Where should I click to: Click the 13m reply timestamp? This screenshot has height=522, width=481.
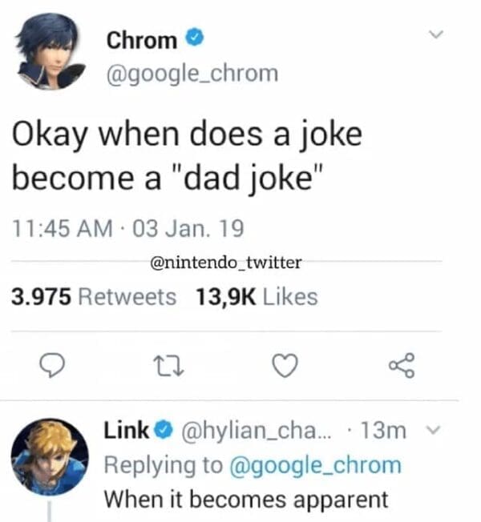coord(384,431)
